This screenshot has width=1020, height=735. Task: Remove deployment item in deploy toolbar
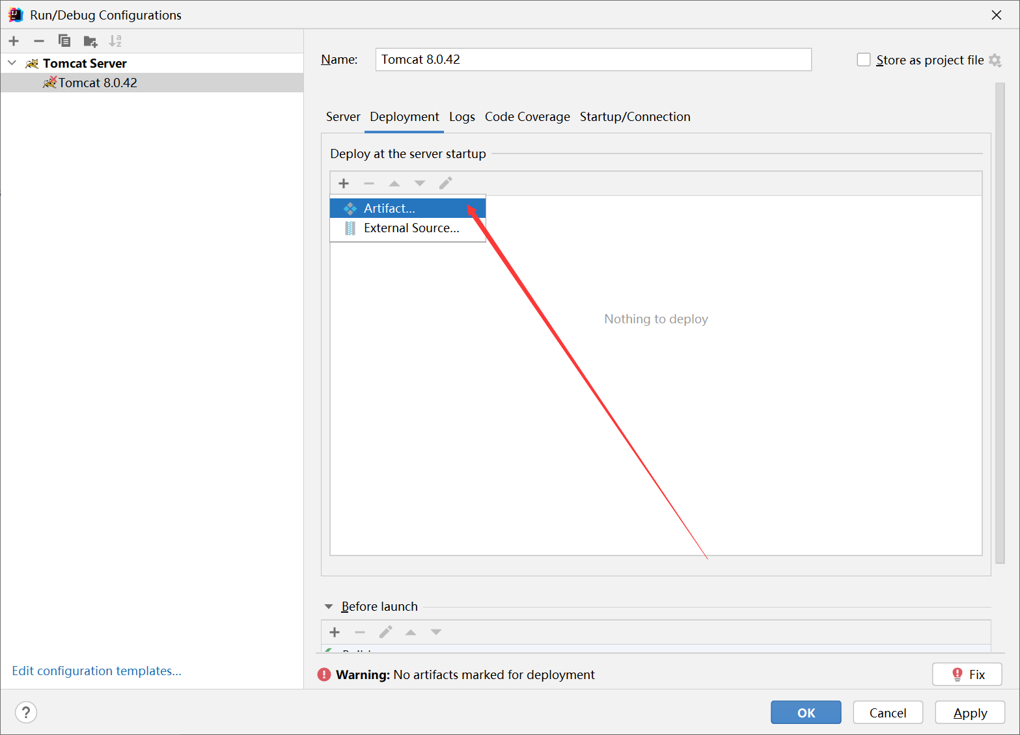click(x=369, y=183)
